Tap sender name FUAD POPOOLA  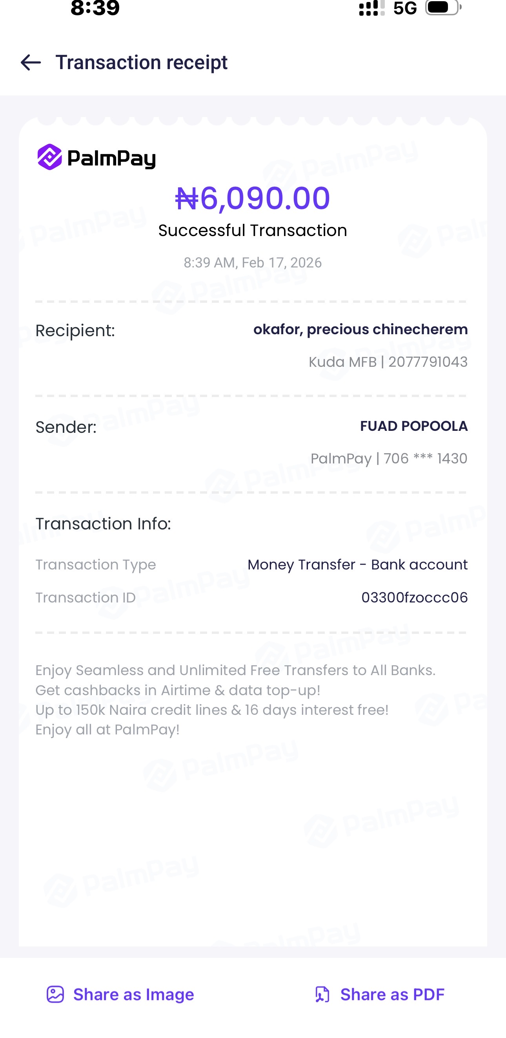[413, 427]
